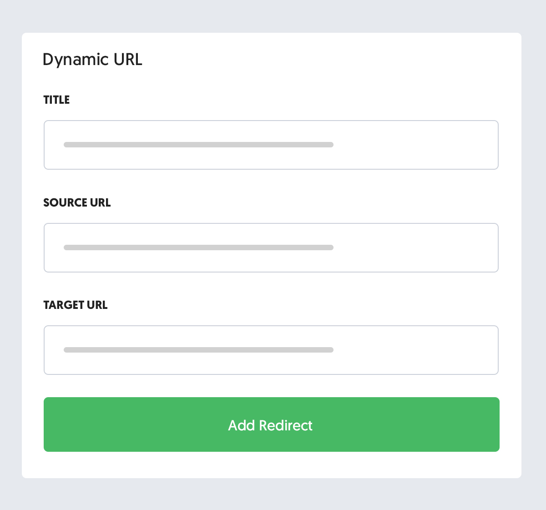Submit with the Add Redirect button
Viewport: 546px width, 510px height.
tap(272, 424)
